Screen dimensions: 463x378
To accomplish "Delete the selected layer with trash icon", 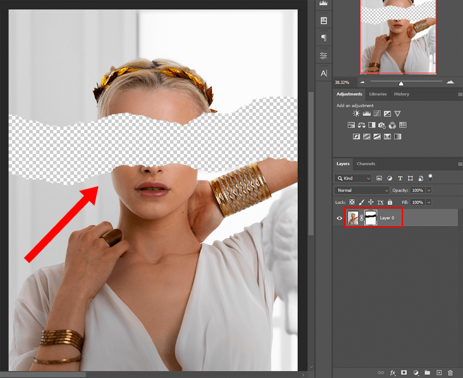I will (450, 373).
